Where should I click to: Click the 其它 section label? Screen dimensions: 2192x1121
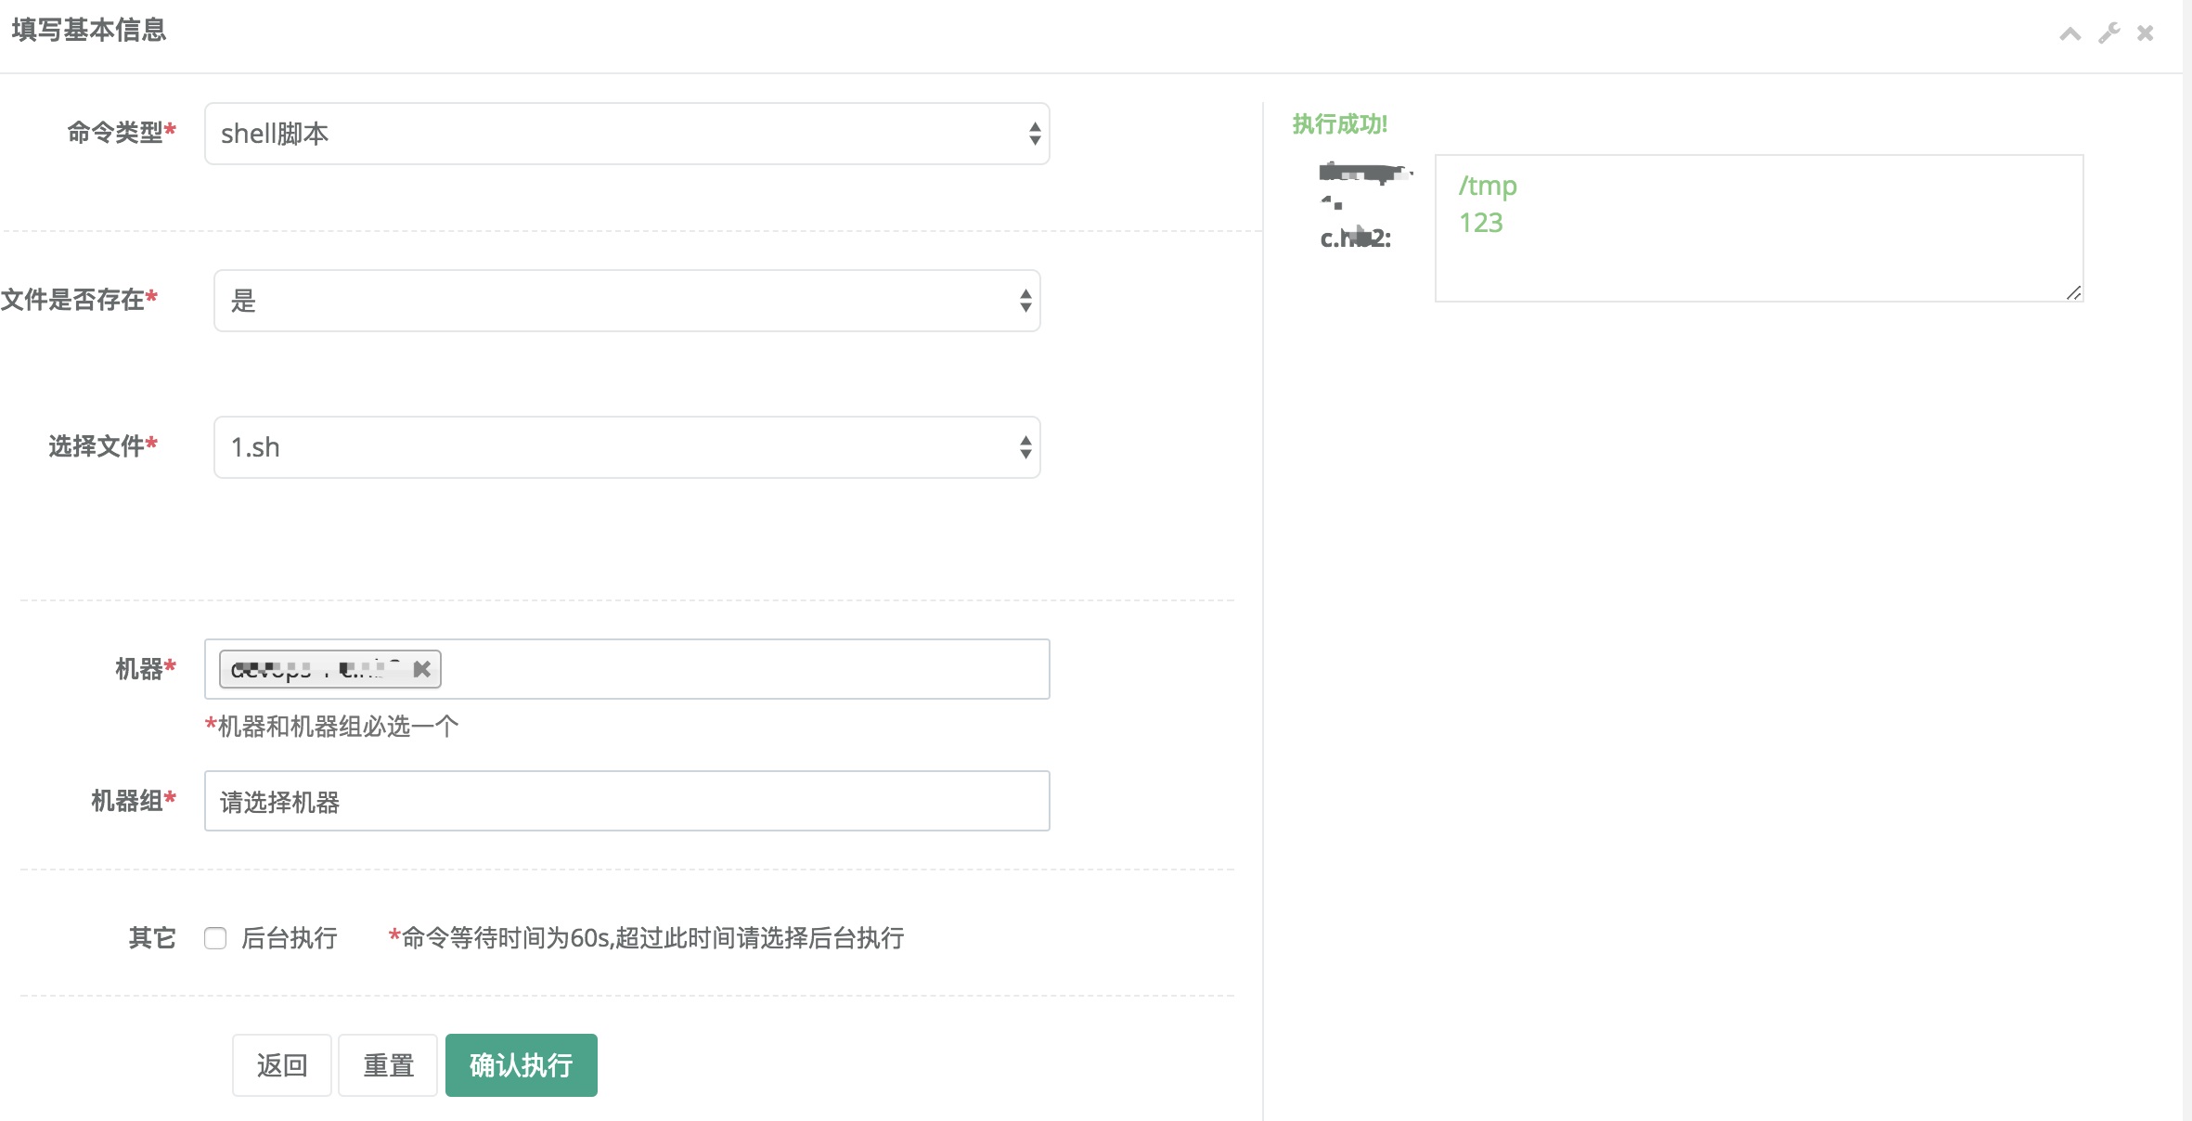click(152, 938)
